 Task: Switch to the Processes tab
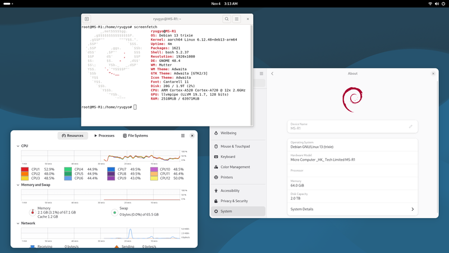tap(104, 135)
